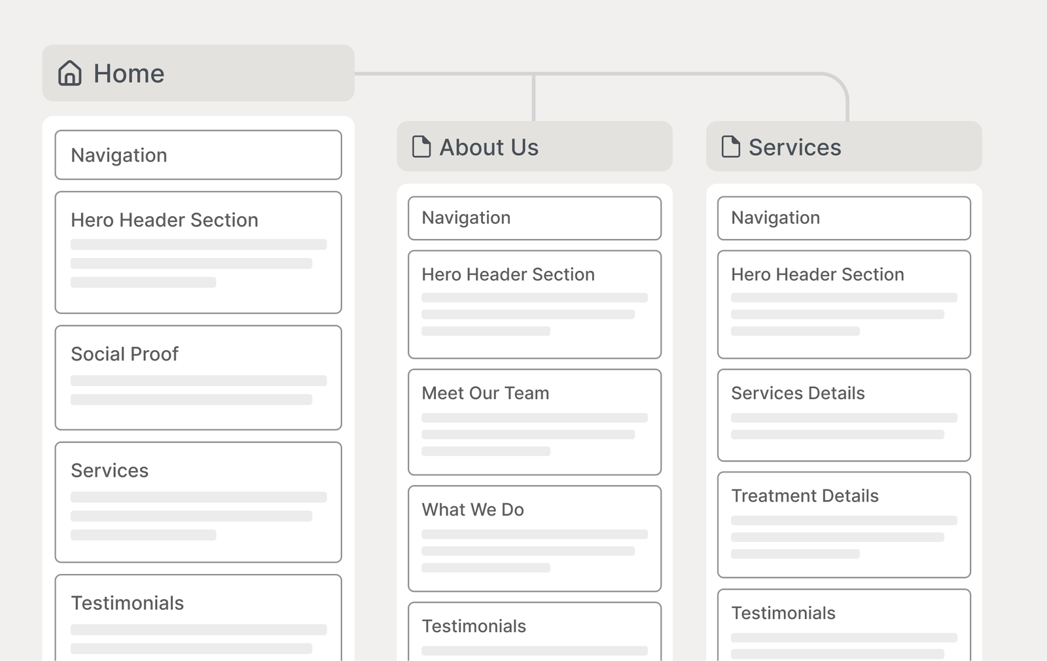Select the What We Do section card
This screenshot has width=1047, height=661.
(534, 539)
